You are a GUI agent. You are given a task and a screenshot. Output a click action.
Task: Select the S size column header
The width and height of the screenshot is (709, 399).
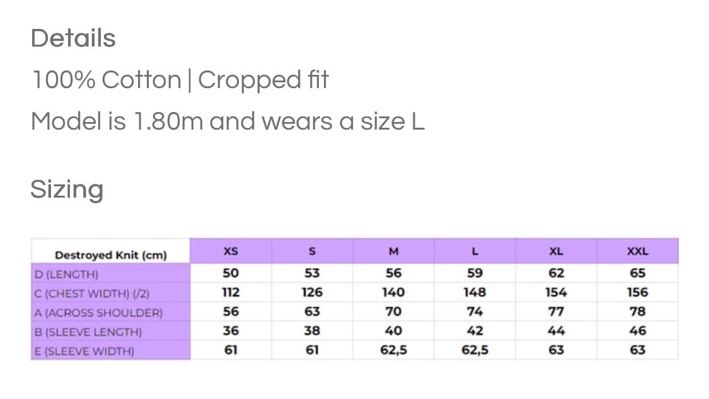coord(312,251)
